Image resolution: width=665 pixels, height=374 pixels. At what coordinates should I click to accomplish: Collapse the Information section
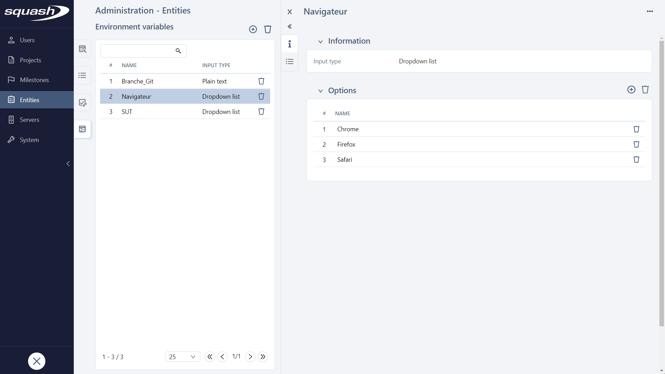pyautogui.click(x=320, y=42)
